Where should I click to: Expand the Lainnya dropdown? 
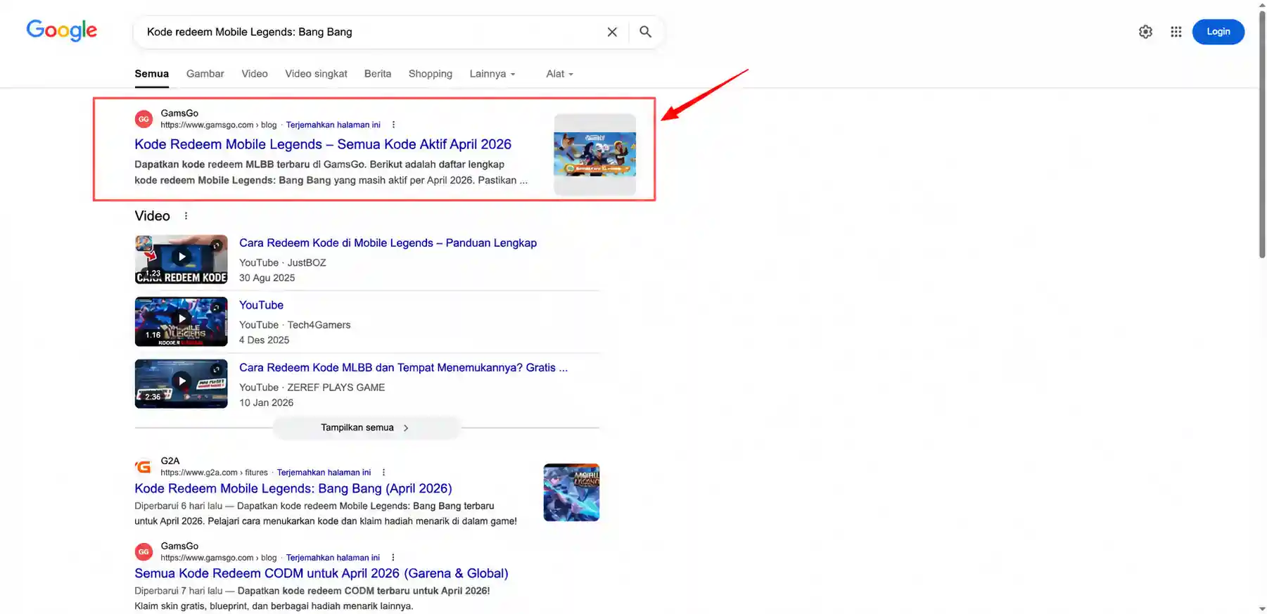(492, 74)
